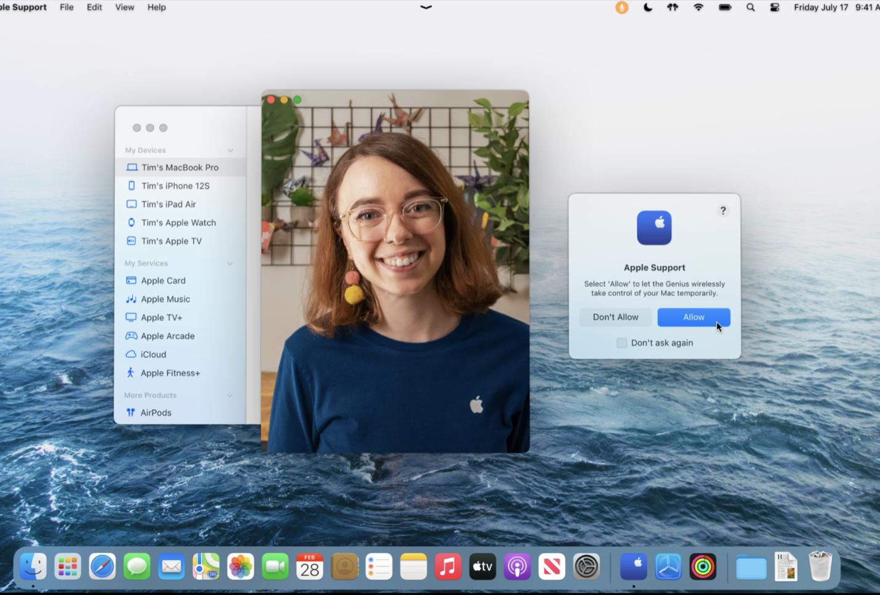The height and width of the screenshot is (595, 880).
Task: Open Music from the Dock
Action: [x=448, y=566]
